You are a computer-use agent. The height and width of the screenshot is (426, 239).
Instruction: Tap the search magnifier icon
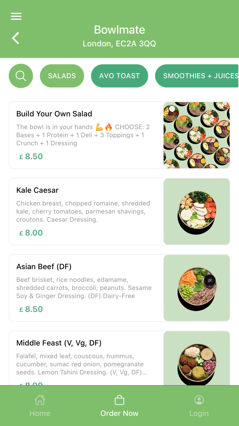[x=21, y=76]
